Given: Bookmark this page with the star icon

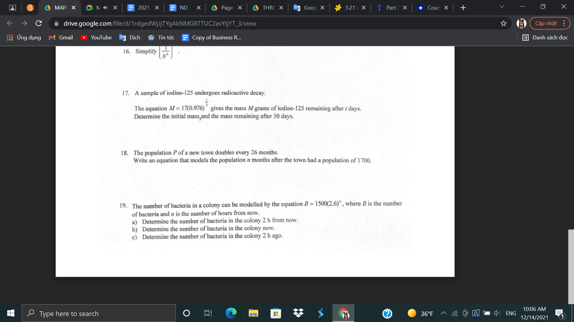Looking at the screenshot, I should point(503,23).
